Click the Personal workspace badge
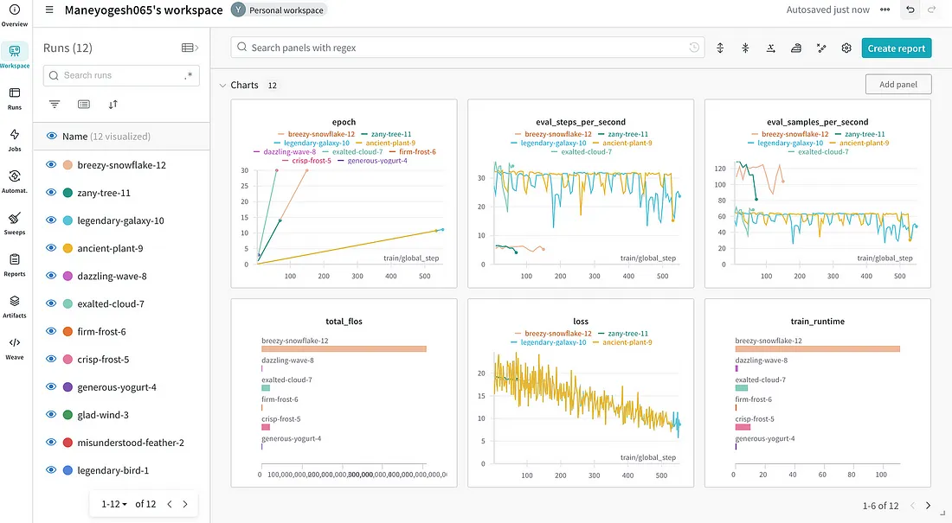This screenshot has height=523, width=952. (279, 10)
